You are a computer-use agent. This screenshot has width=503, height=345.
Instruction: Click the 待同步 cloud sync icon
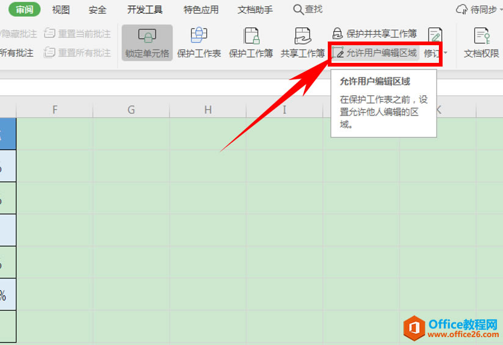coord(462,10)
